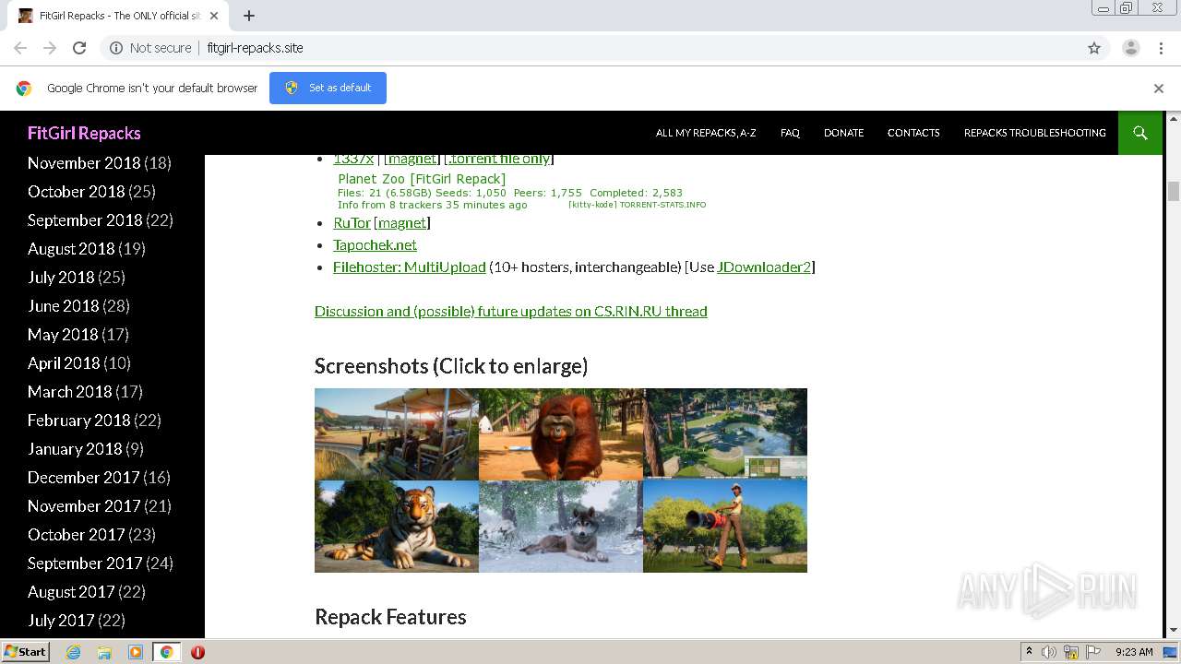This screenshot has width=1181, height=664.
Task: Open the RuTor link
Action: point(352,222)
